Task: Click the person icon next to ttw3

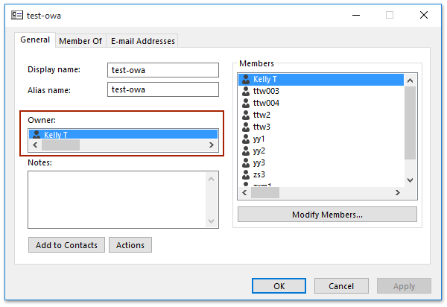Action: coord(246,127)
